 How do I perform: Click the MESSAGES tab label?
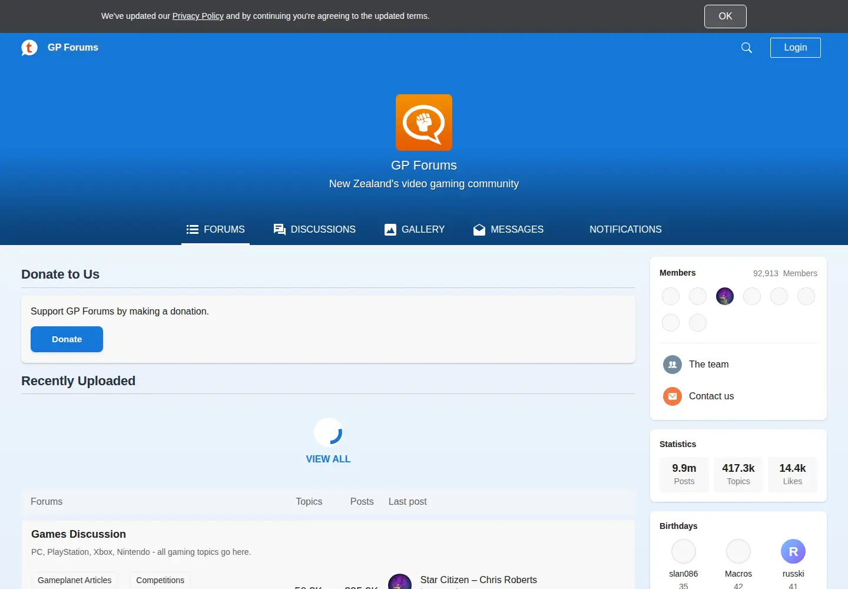pyautogui.click(x=517, y=229)
